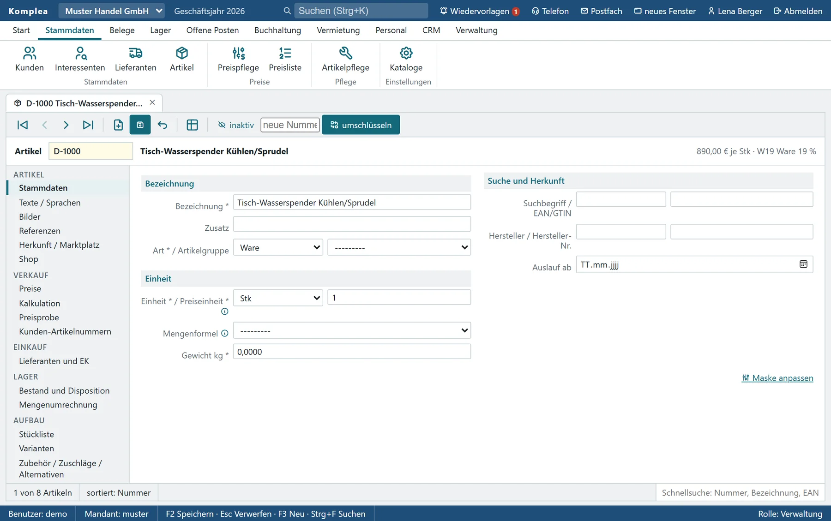Open the Artikelgruppe dropdown
Viewport: 831px width, 521px height.
(399, 247)
